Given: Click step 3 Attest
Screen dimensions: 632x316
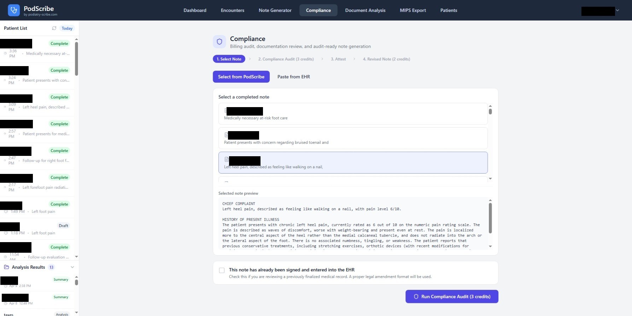Looking at the screenshot, I should point(338,59).
